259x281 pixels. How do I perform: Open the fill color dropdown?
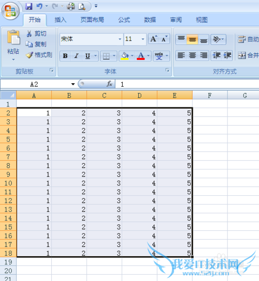[x=132, y=56]
